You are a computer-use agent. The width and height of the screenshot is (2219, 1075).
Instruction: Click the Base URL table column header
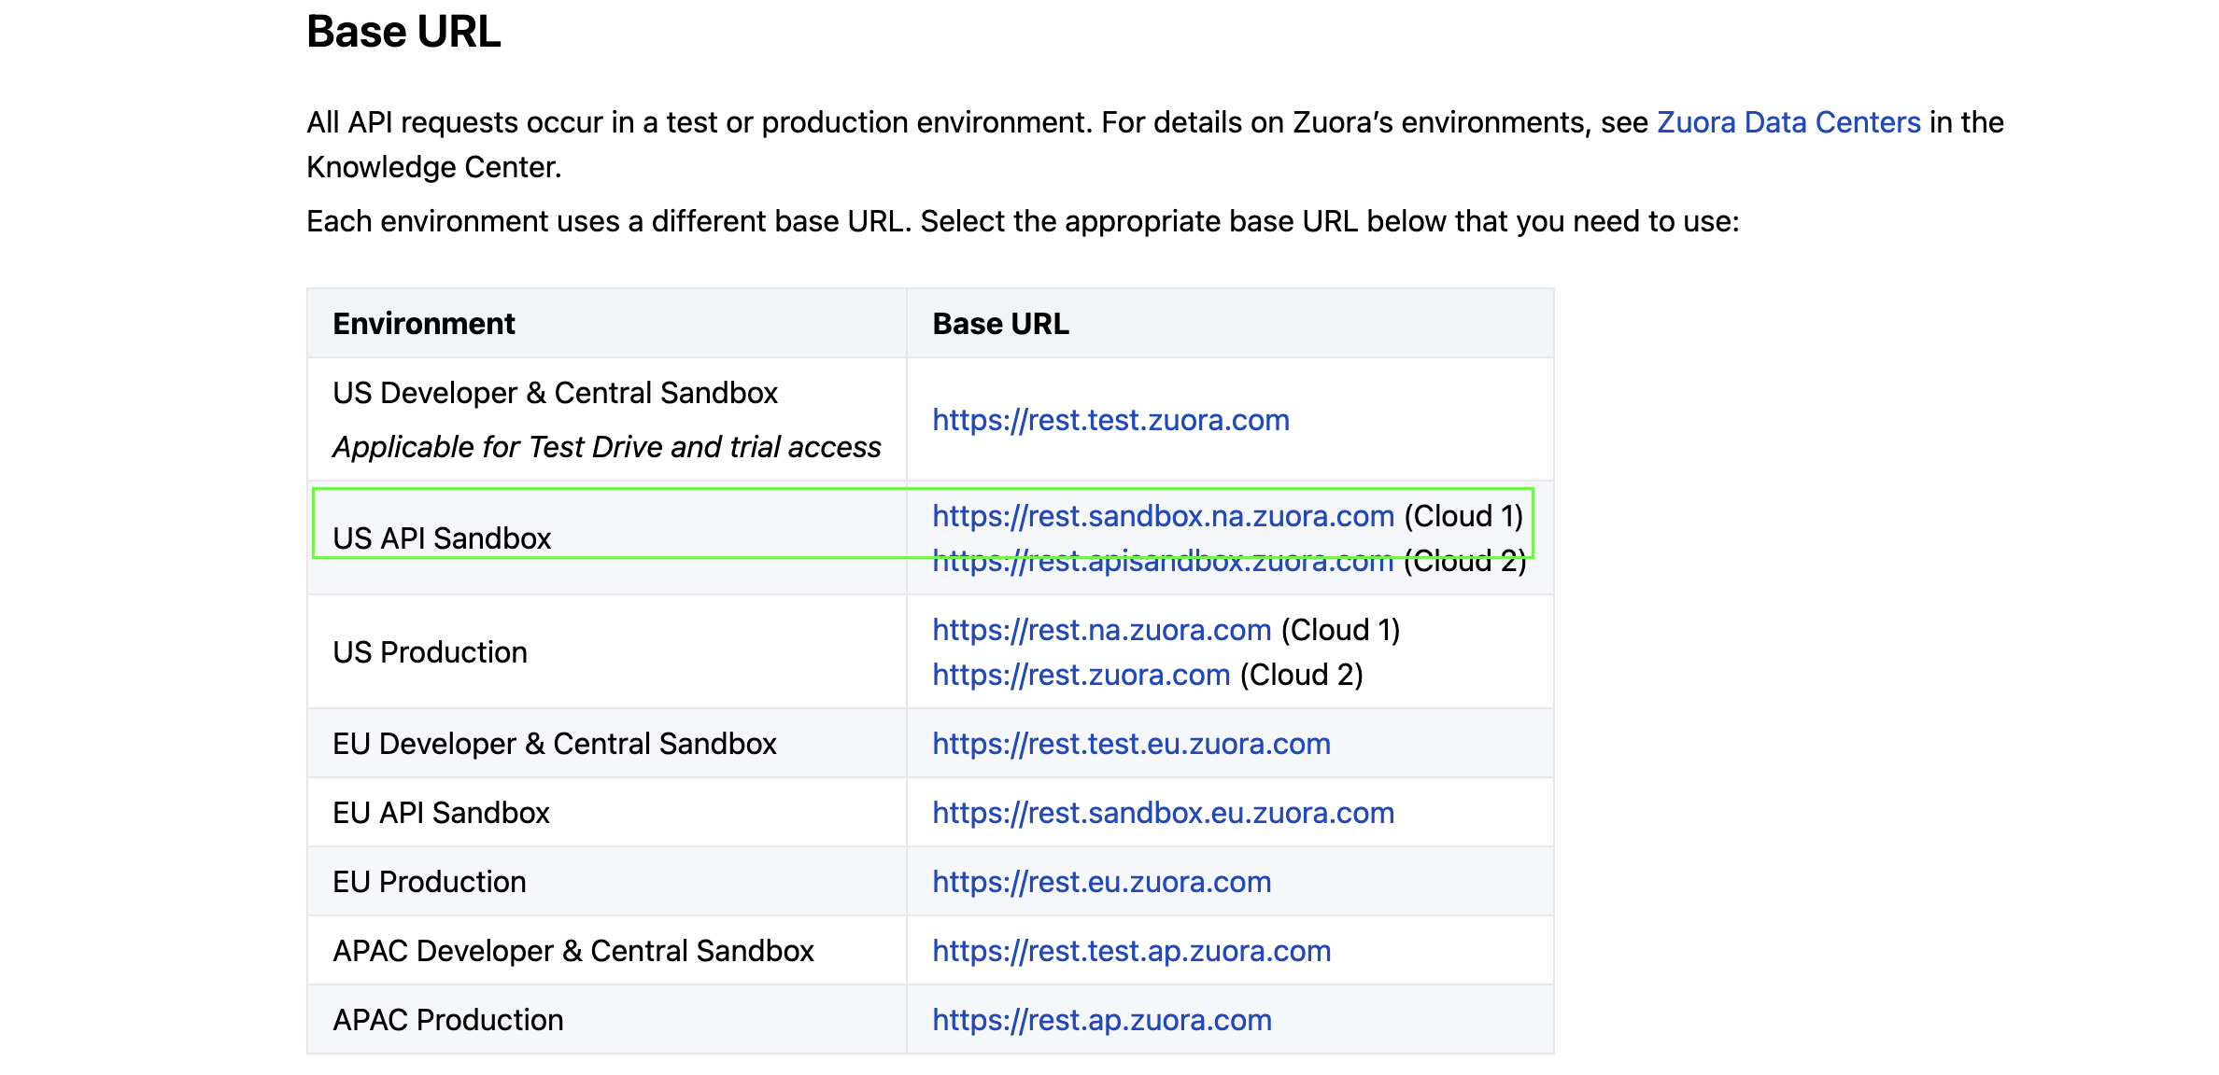click(x=1000, y=324)
